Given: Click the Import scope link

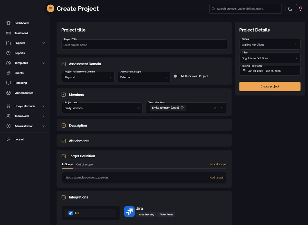Looking at the screenshot, I should coord(218,164).
